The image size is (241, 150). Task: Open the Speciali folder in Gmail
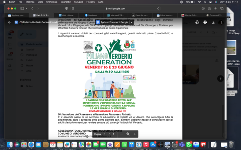(x=30, y=49)
